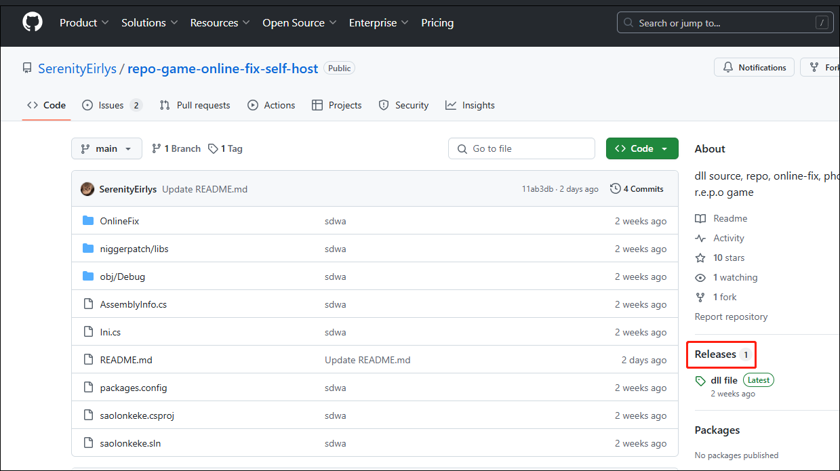Screen dimensions: 840x471
Task: Click the book icon beside Readme
Action: coord(700,218)
